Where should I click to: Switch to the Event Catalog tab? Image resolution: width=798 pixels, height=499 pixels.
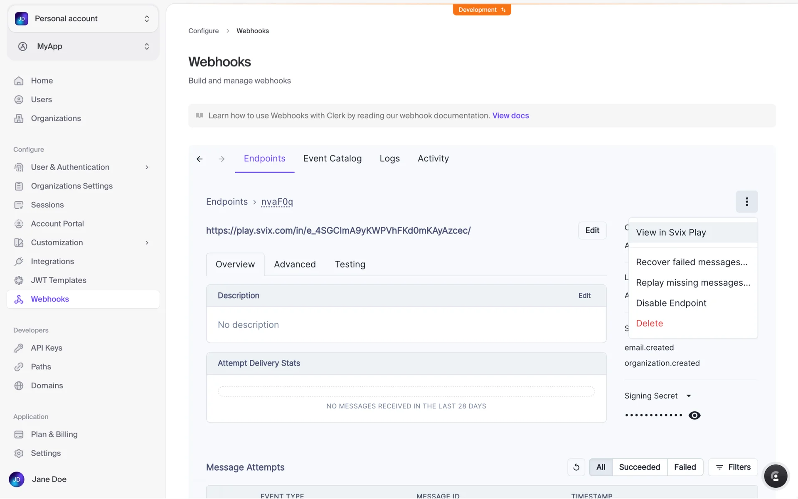[332, 158]
